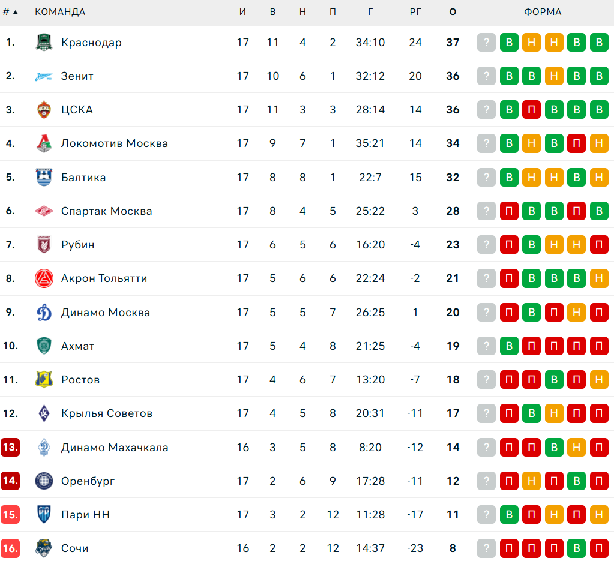The width and height of the screenshot is (614, 561).
Task: Click the КОМАНДА column header
Action: click(x=60, y=12)
